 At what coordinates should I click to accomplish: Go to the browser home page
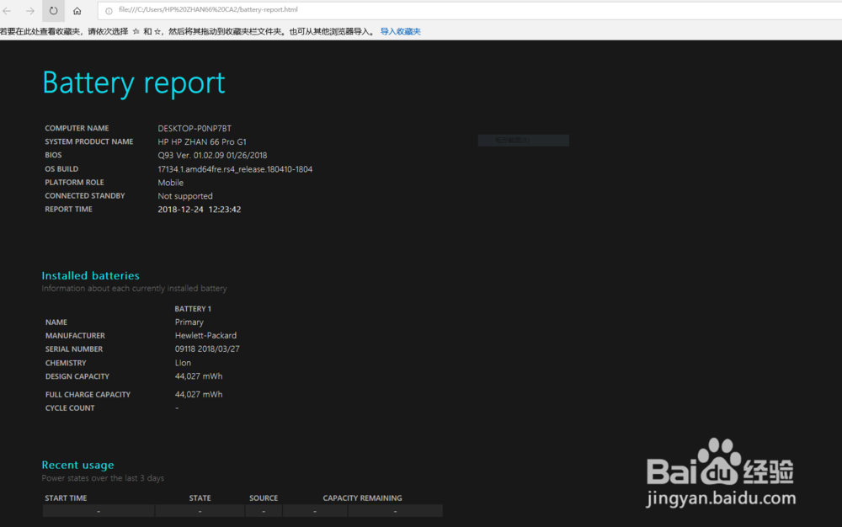(x=77, y=11)
